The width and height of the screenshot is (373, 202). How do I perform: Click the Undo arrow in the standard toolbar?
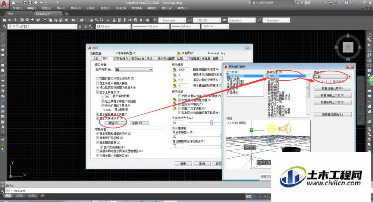coord(73,20)
